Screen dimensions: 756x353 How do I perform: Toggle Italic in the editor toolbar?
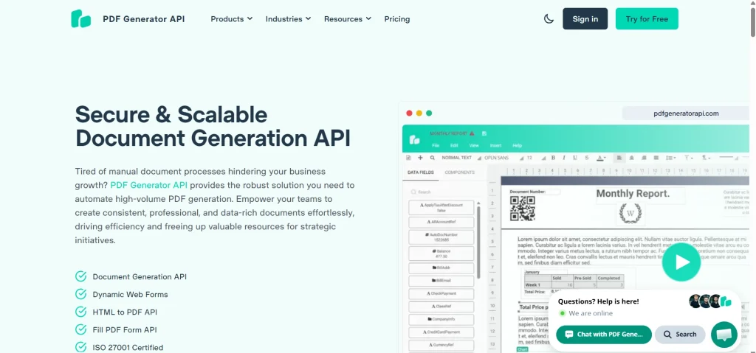point(563,158)
